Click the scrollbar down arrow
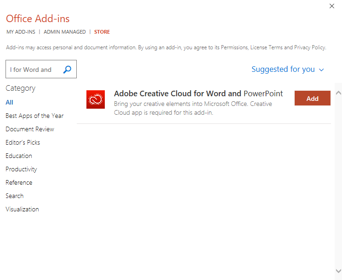The height and width of the screenshot is (280, 342). tap(338, 271)
